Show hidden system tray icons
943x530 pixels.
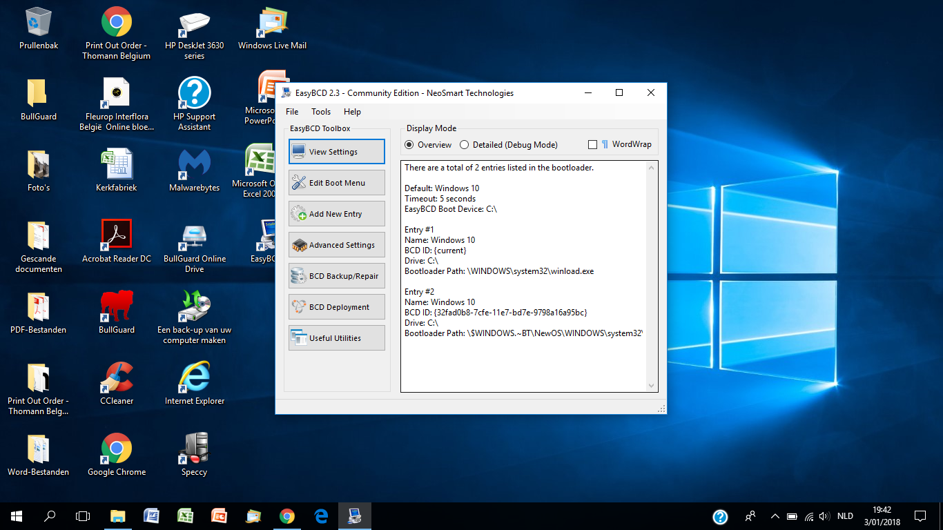pyautogui.click(x=775, y=516)
